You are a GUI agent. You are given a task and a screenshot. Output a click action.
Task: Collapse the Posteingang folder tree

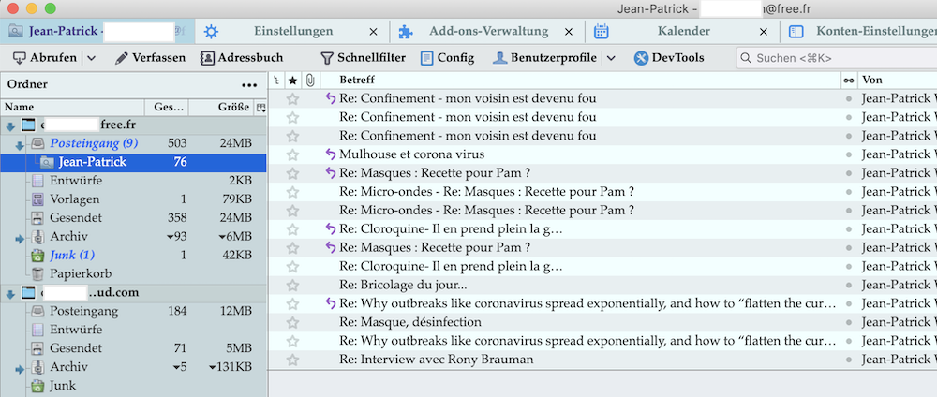21,144
